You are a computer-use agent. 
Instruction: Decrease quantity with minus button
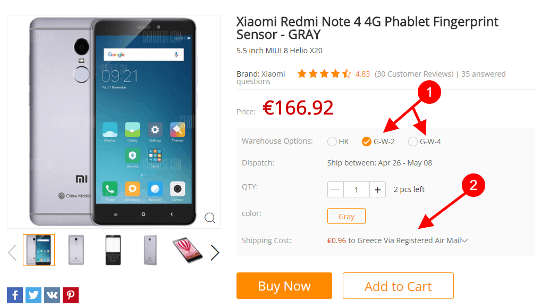point(335,189)
